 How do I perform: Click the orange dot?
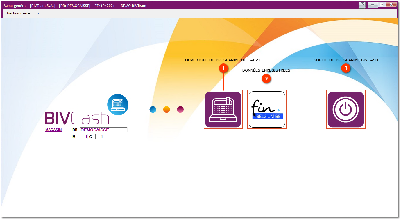(x=167, y=110)
